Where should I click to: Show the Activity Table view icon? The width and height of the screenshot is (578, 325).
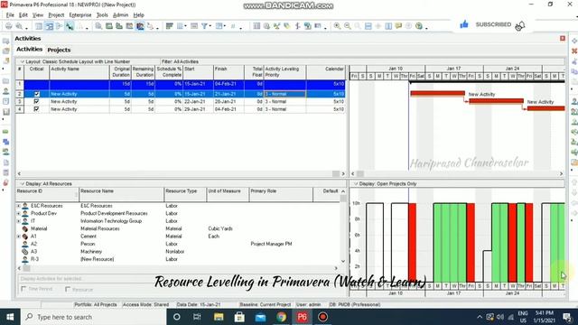coord(39,26)
